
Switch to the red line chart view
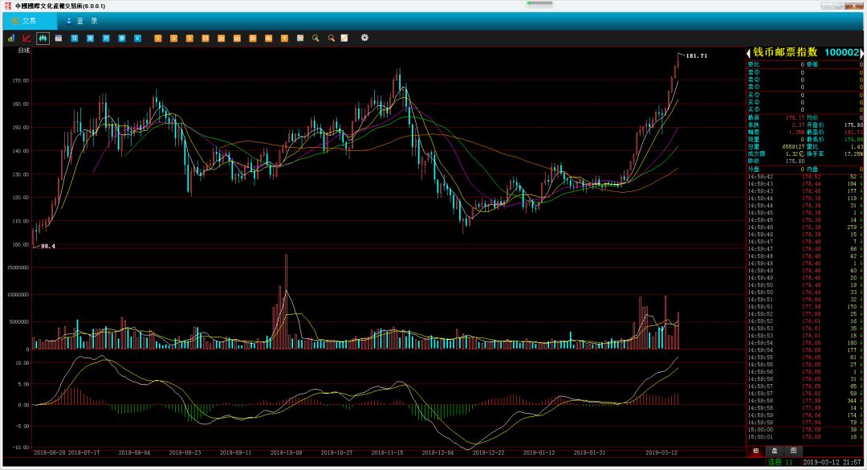26,39
